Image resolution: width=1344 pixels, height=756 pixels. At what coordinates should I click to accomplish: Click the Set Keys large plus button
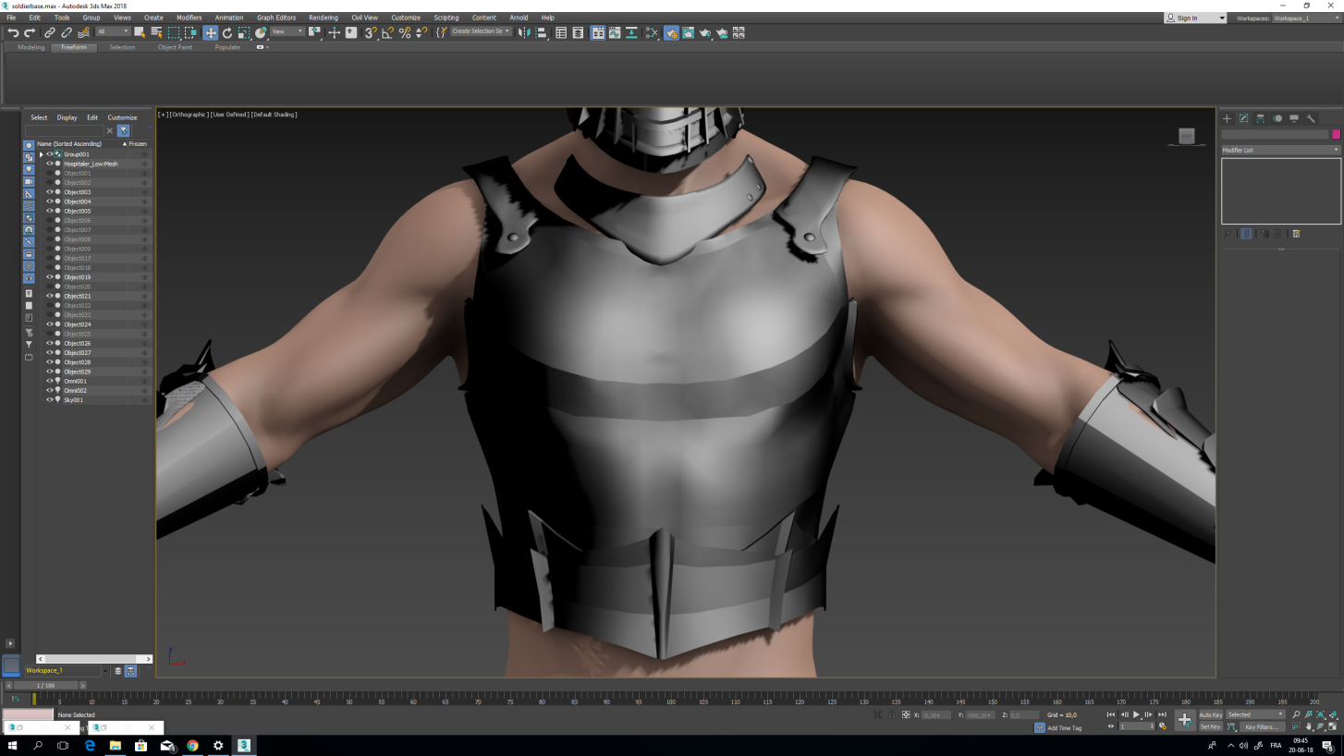point(1184,720)
